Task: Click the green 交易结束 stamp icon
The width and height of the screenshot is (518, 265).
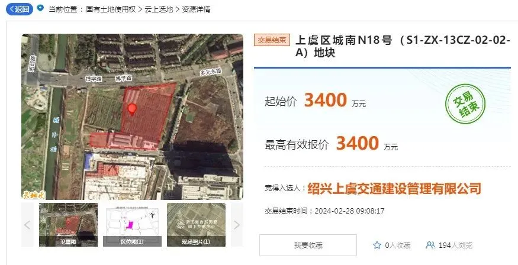Action: pyautogui.click(x=465, y=104)
